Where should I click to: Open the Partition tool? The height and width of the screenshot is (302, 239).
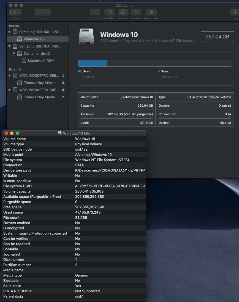(x=110, y=12)
